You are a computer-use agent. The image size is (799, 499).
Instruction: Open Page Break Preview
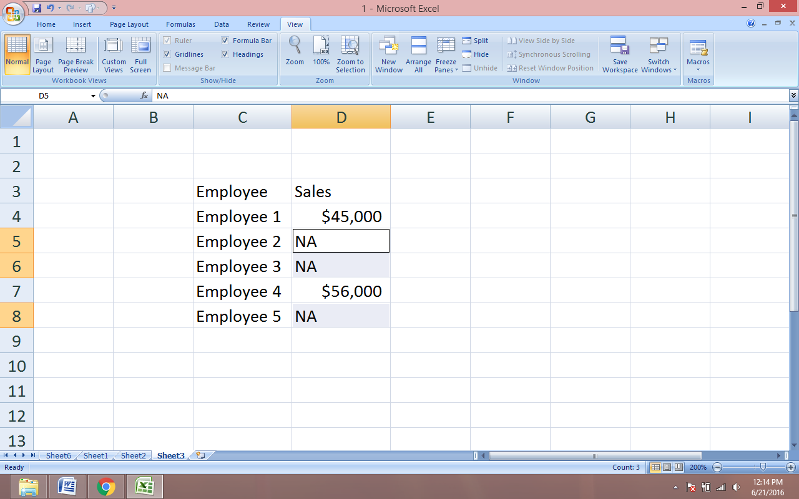pyautogui.click(x=76, y=54)
